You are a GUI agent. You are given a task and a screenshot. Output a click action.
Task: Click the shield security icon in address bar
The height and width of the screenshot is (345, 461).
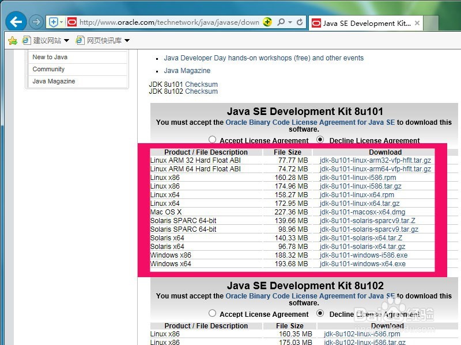coord(53,22)
